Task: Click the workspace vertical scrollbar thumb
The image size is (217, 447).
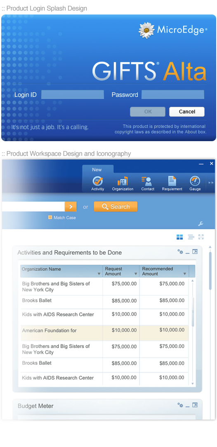Action: pyautogui.click(x=210, y=271)
